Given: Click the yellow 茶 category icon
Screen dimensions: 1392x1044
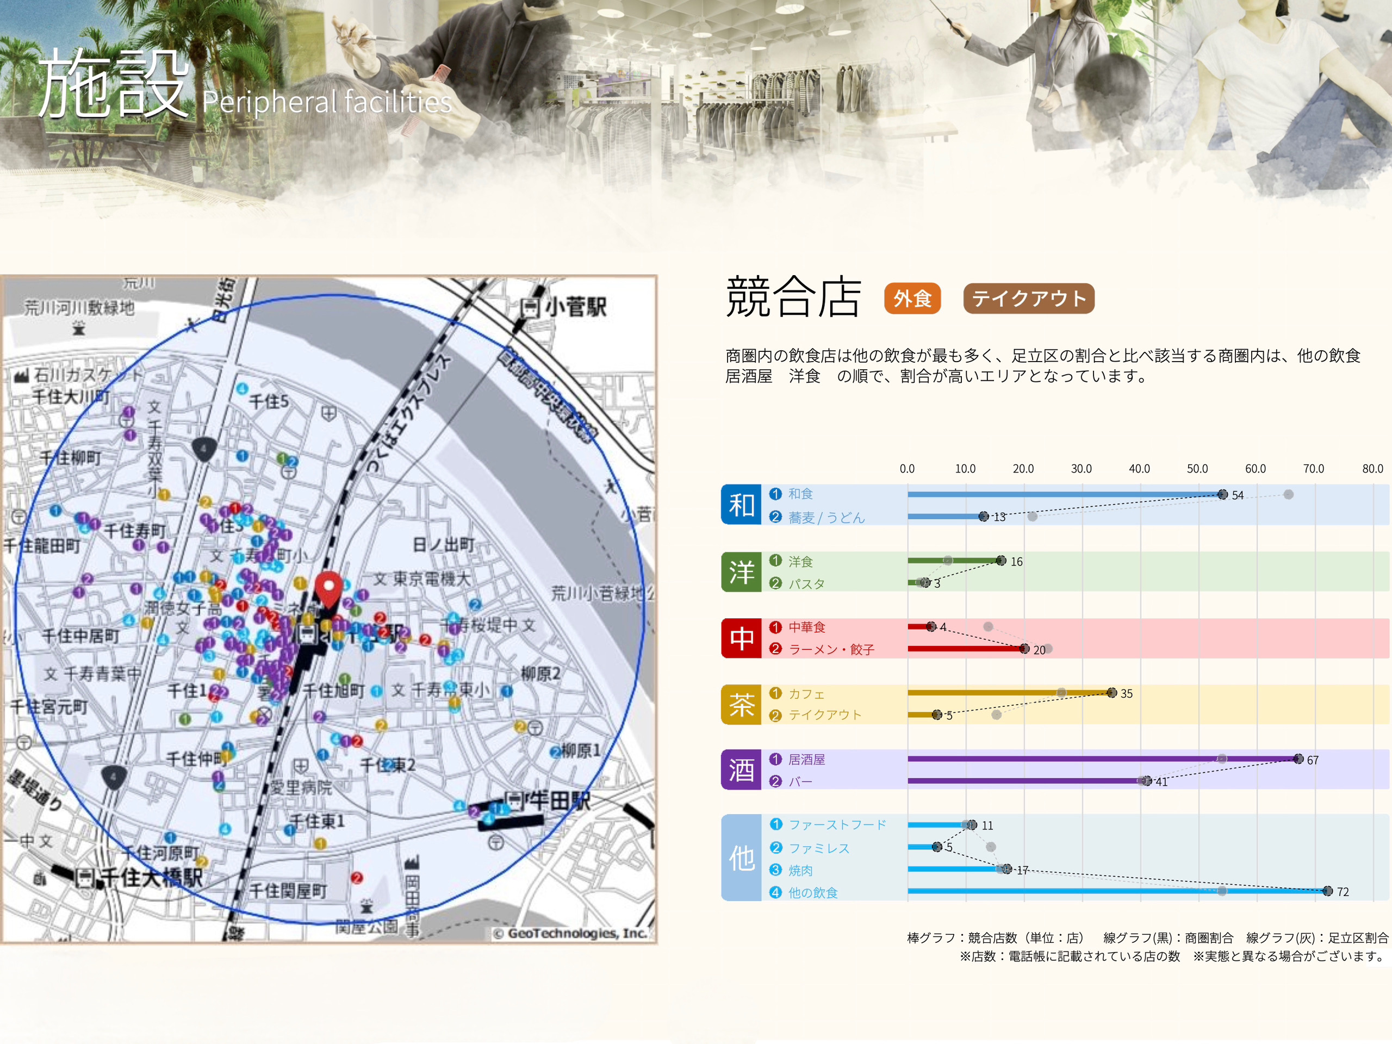Looking at the screenshot, I should click(741, 704).
